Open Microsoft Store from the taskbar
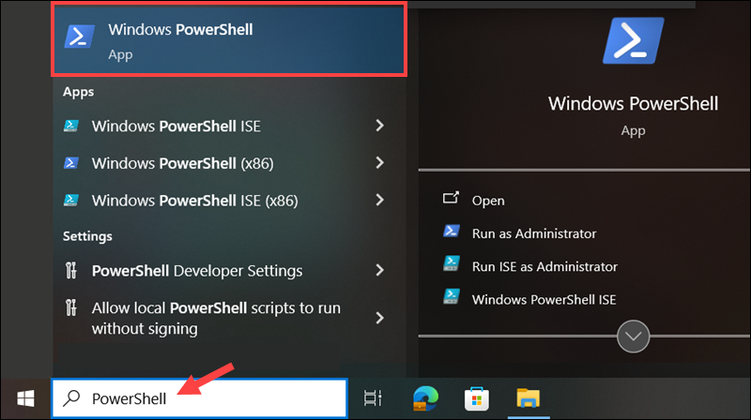 pyautogui.click(x=477, y=398)
